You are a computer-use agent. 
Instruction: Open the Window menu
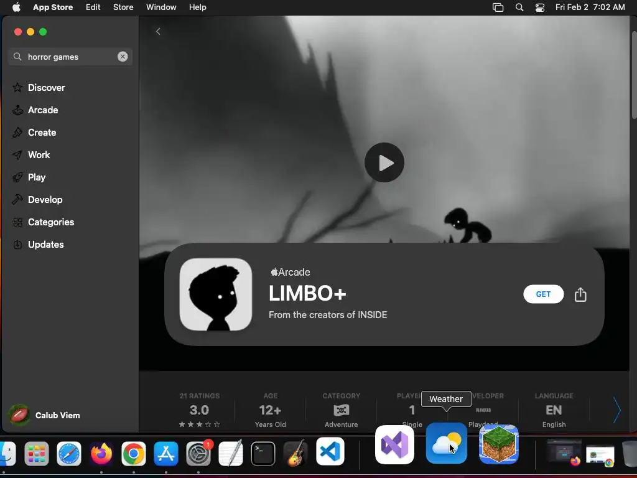[161, 7]
